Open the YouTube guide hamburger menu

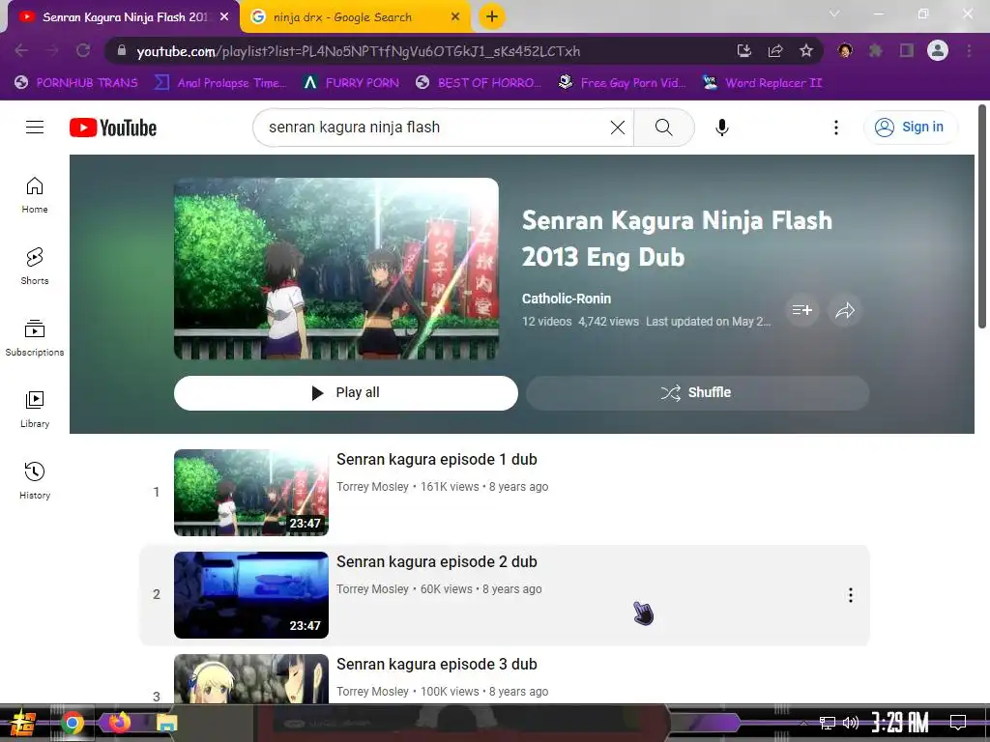tap(35, 128)
